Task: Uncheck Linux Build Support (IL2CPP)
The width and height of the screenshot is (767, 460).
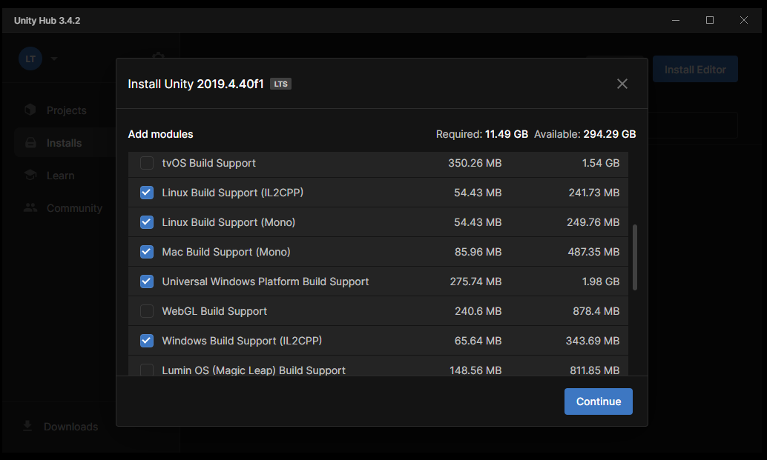Action: point(147,193)
